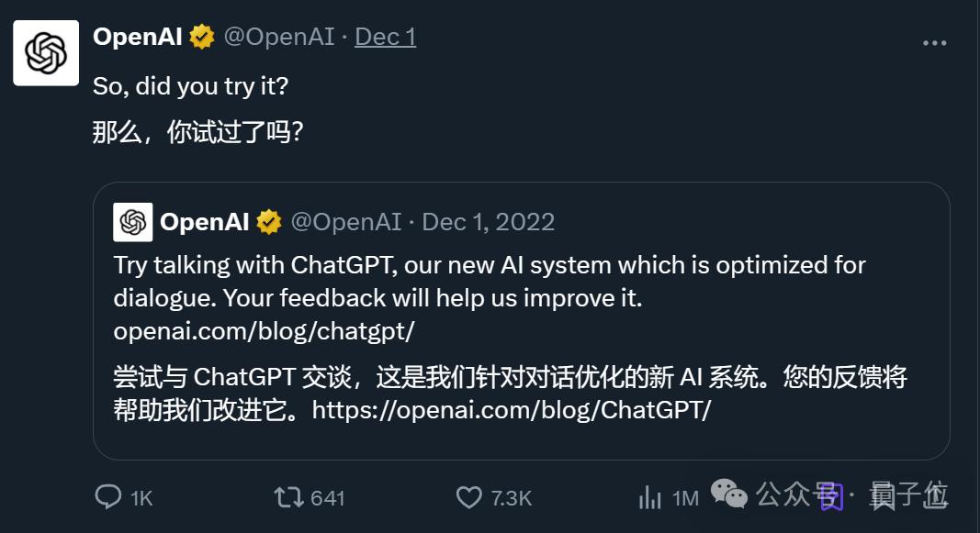
Task: Click the @OpenAI handle
Action: pyautogui.click(x=280, y=37)
